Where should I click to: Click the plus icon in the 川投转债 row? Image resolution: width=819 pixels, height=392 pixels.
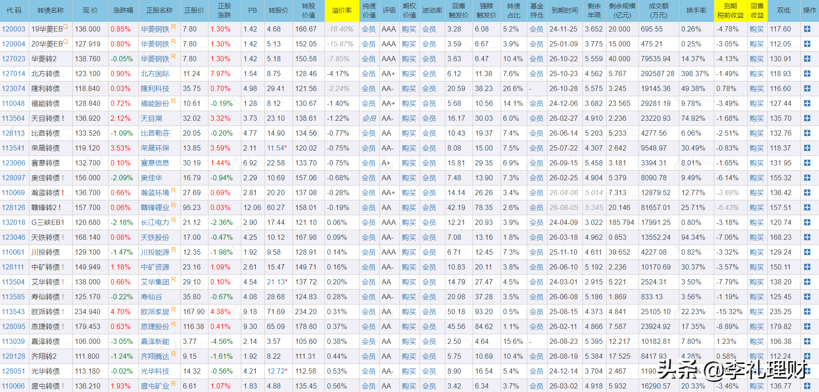coord(807,252)
